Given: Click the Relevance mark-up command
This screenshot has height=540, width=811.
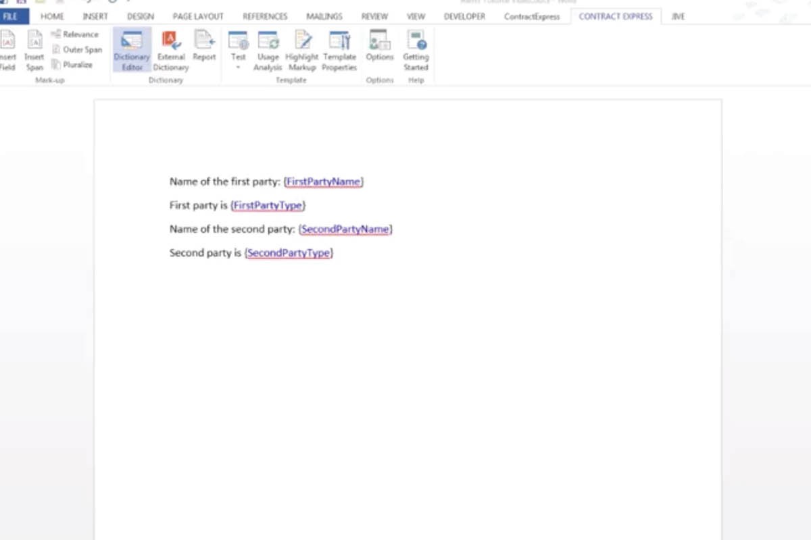Looking at the screenshot, I should [x=75, y=34].
